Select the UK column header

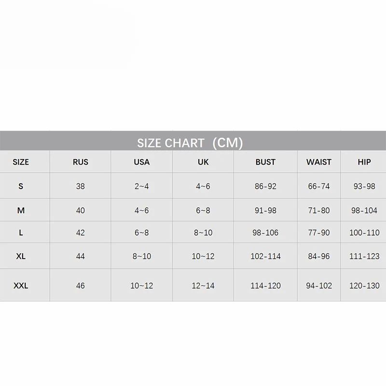203,162
